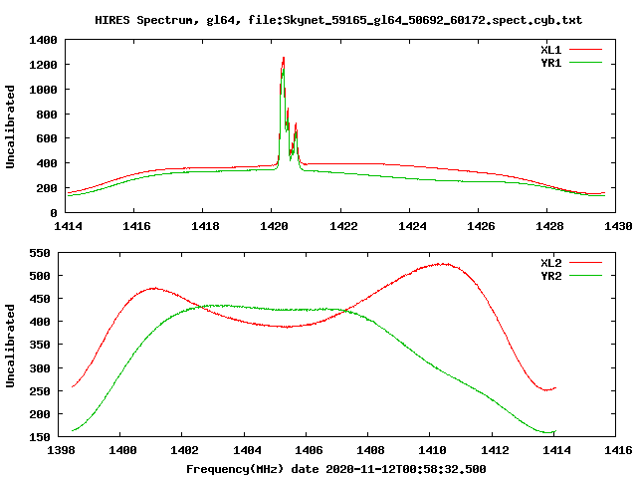Viewport: 637px width, 478px height.
Task: Click the 1408 x-axis tick label
Action: click(370, 450)
